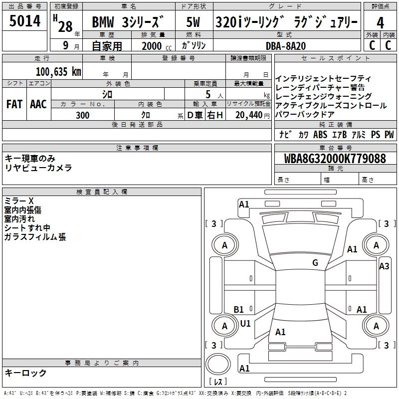Select the door shape value 5W
The image size is (399, 399).
[x=193, y=22]
